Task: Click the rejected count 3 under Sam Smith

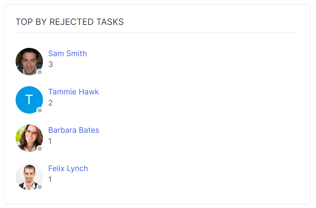Action: [50, 65]
